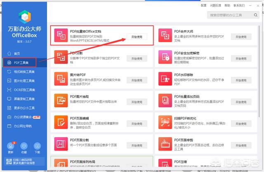This screenshot has height=172, width=264.
Task: Click the PDF压缩 title text
Action: [x=180, y=162]
